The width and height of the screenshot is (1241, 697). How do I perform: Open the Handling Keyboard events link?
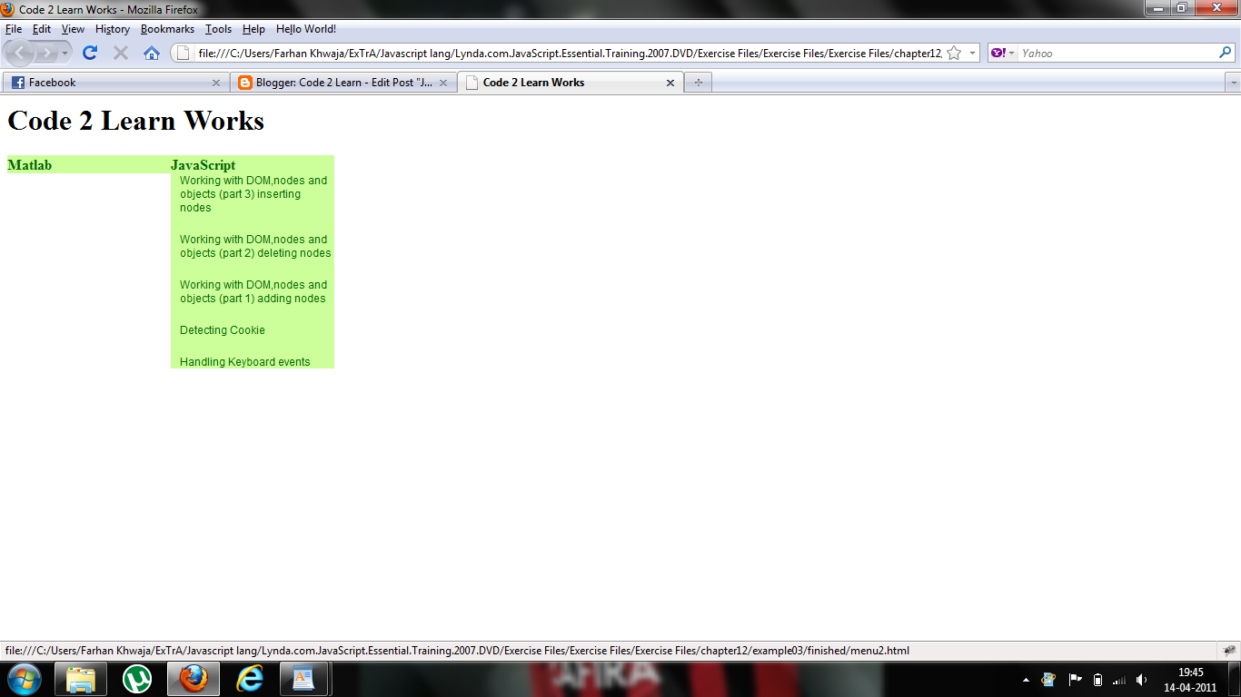pyautogui.click(x=245, y=362)
